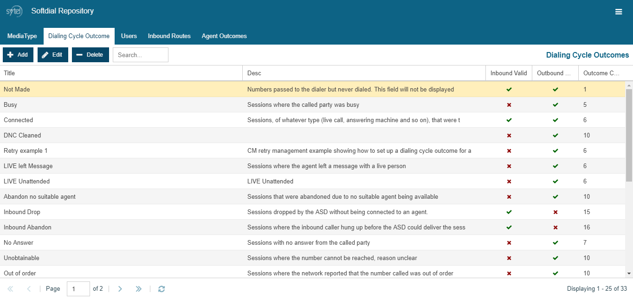
Task: Click Inbound Valid cross for No Answer
Action: click(x=509, y=243)
